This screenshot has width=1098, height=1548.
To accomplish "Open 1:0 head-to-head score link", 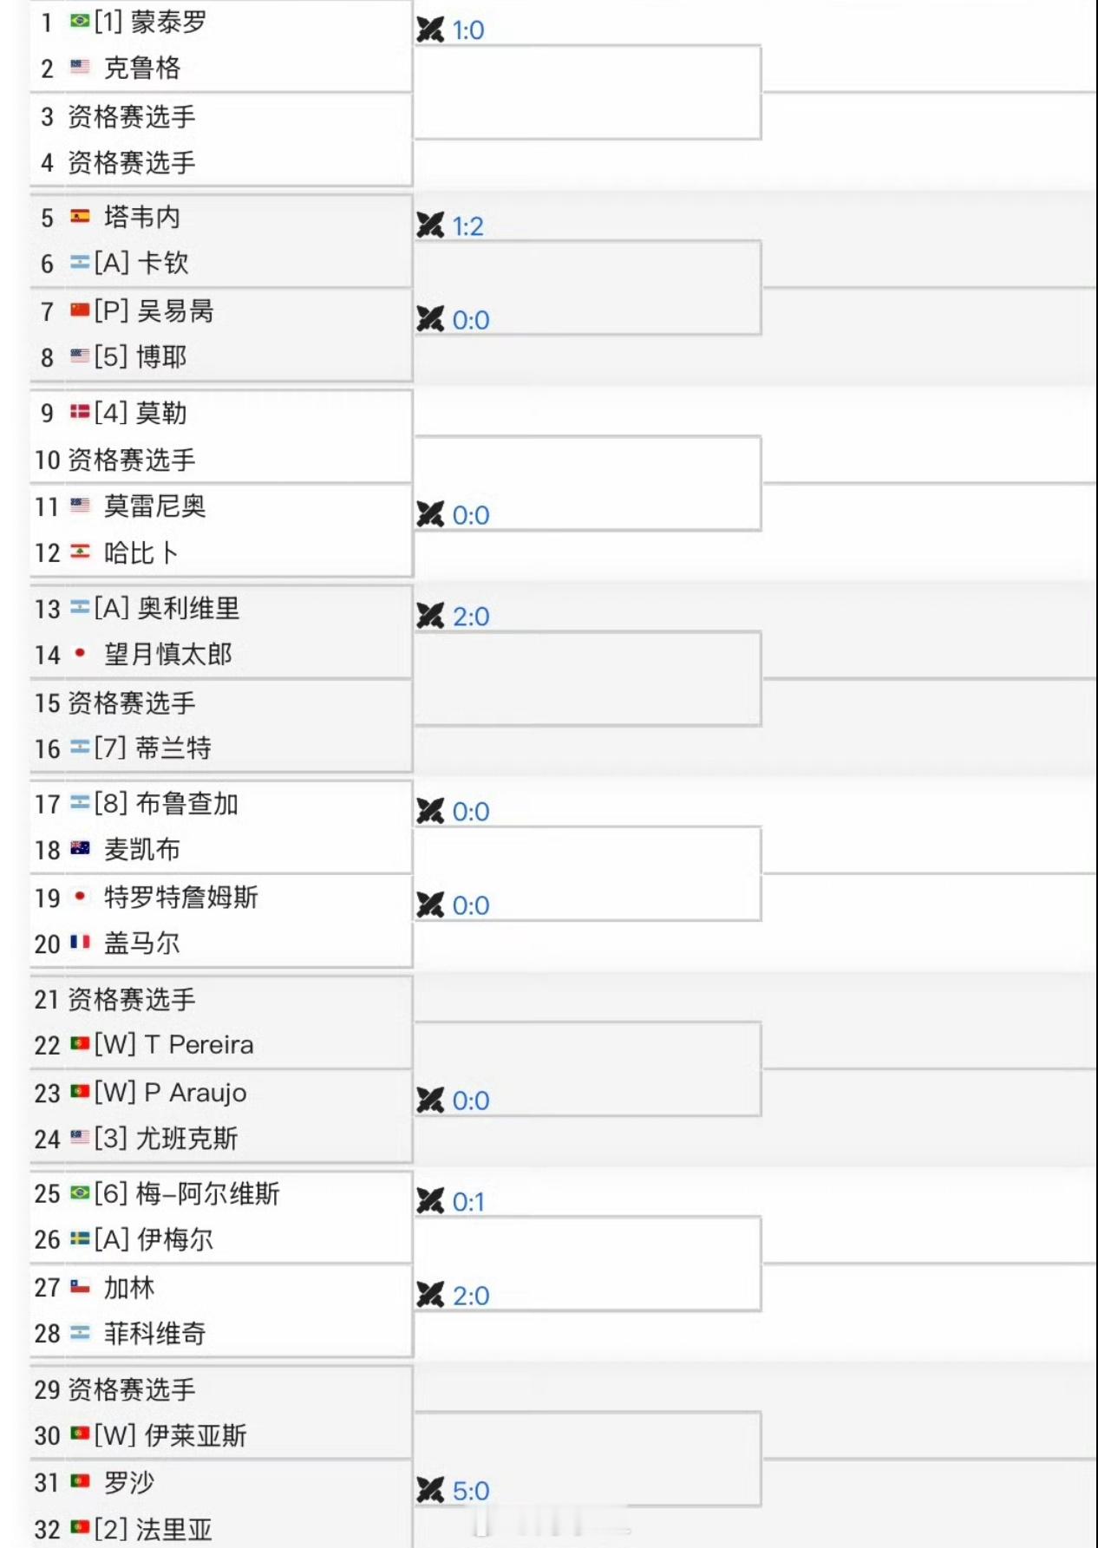I will (x=468, y=30).
